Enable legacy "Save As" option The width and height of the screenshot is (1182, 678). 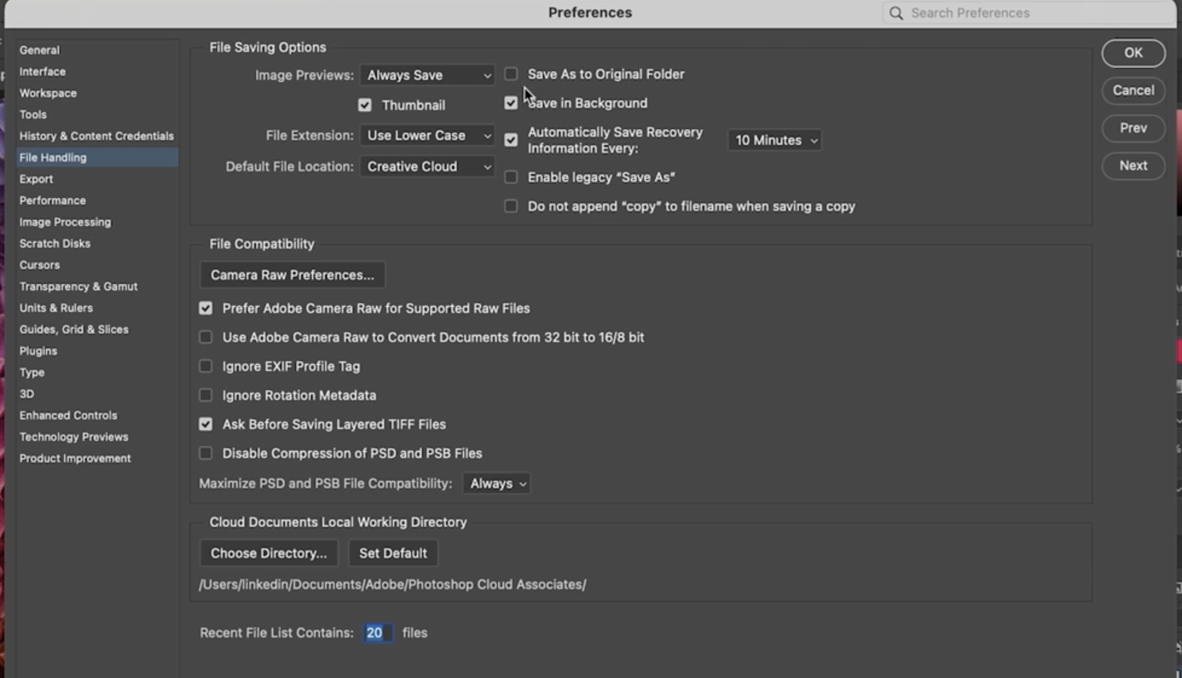pyautogui.click(x=511, y=177)
